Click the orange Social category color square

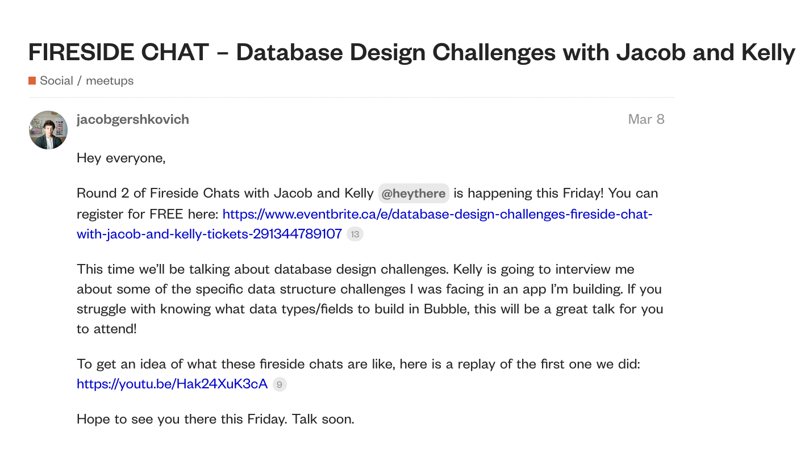coord(32,81)
